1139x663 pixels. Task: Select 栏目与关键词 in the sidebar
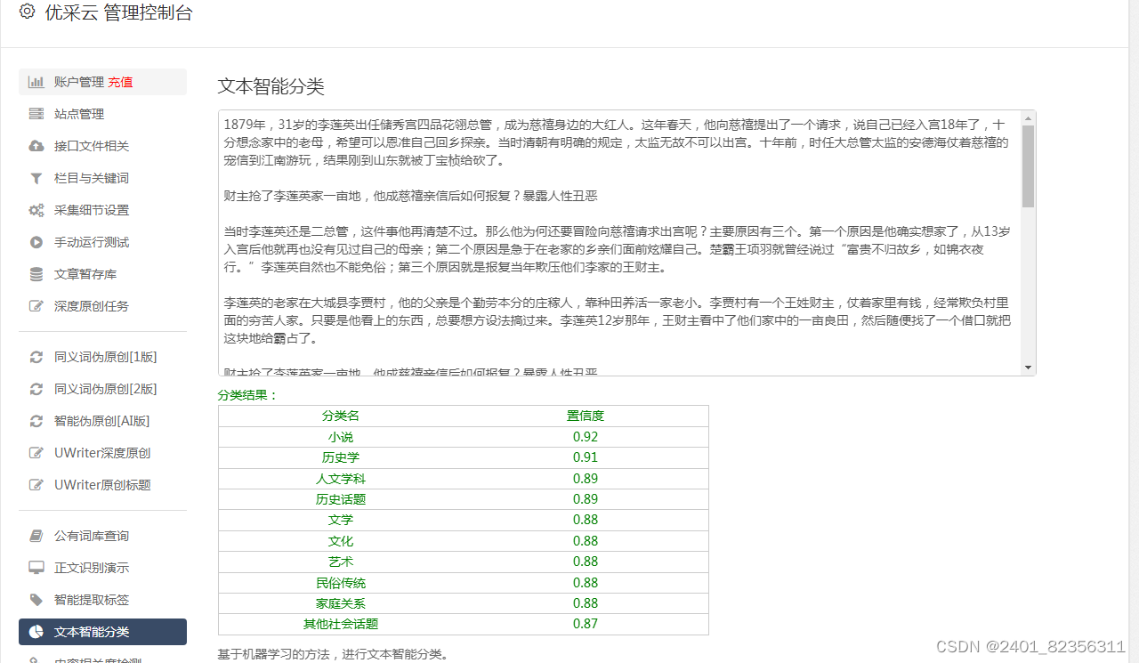pyautogui.click(x=102, y=178)
